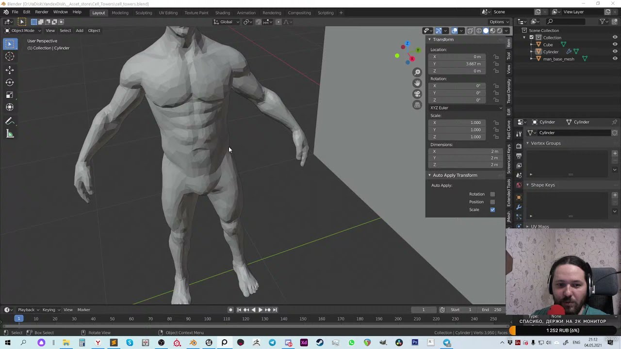Image resolution: width=621 pixels, height=349 pixels.
Task: Collapse the Transform panel
Action: click(x=429, y=40)
